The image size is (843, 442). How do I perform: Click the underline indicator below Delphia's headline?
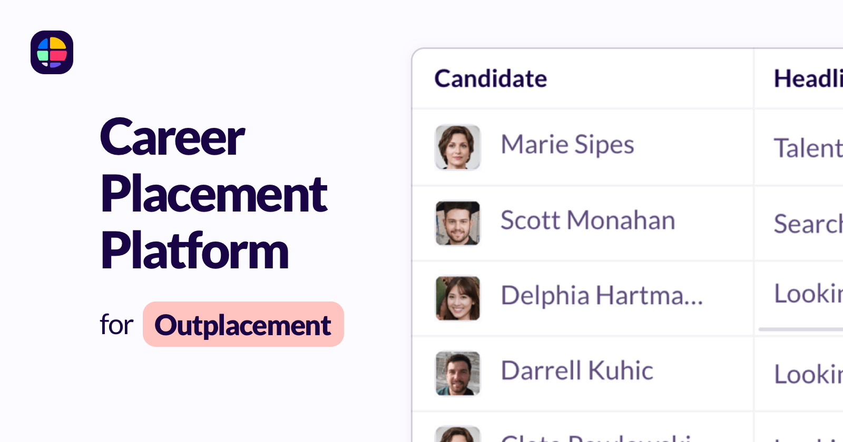[x=800, y=329]
